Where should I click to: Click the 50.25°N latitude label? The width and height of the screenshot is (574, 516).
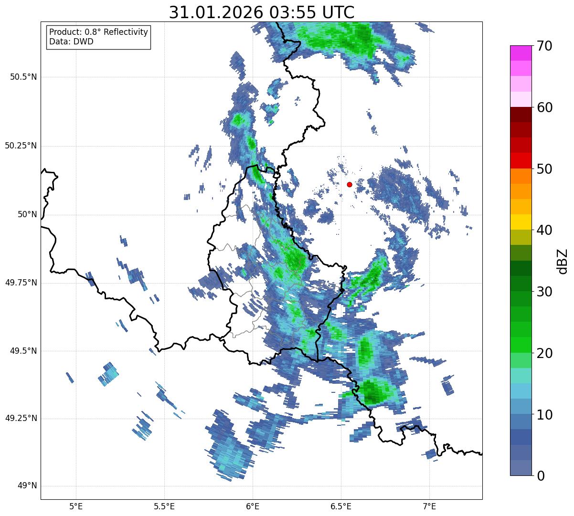21,146
